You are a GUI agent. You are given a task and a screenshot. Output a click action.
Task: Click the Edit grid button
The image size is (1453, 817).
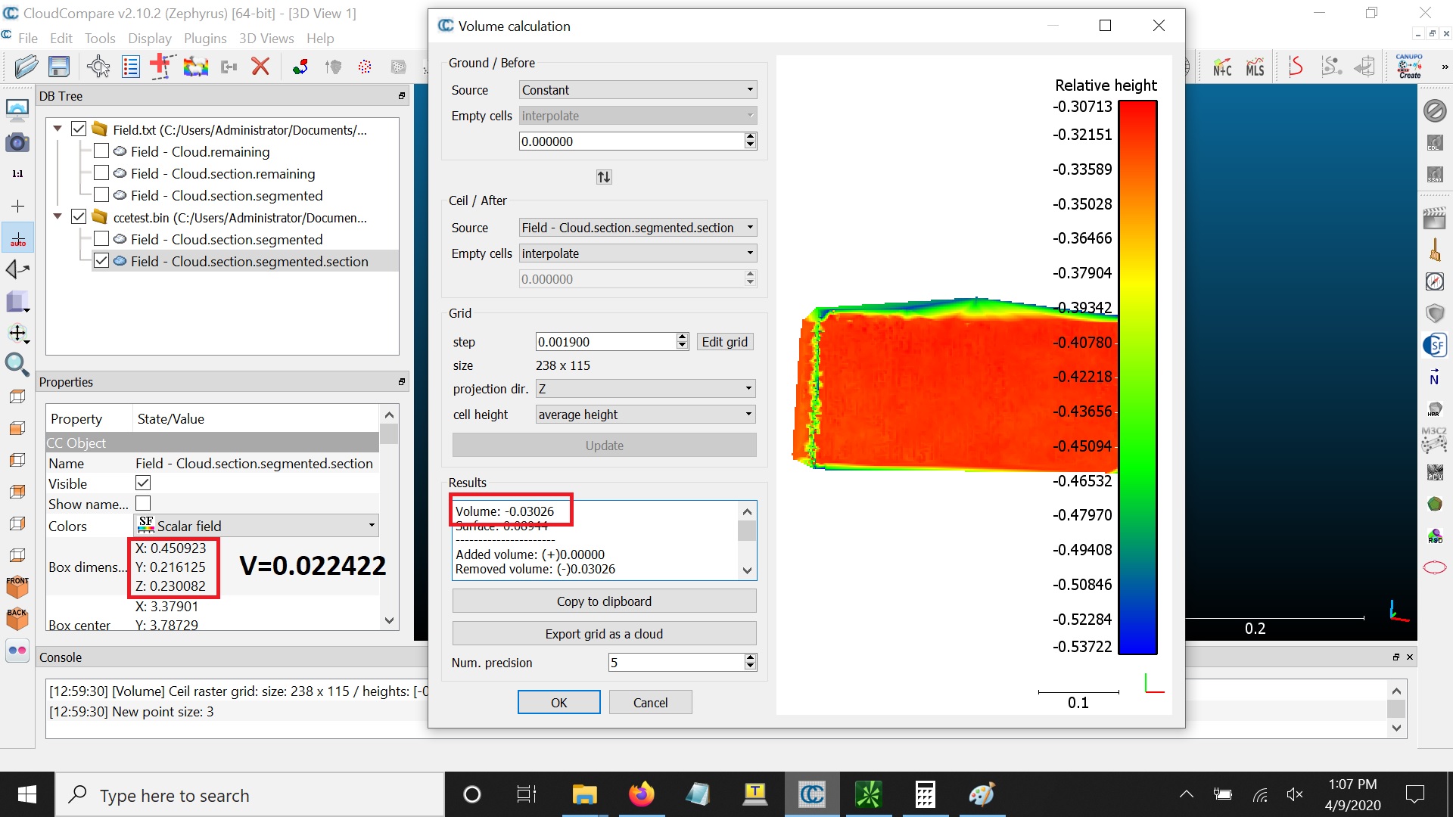pos(724,342)
